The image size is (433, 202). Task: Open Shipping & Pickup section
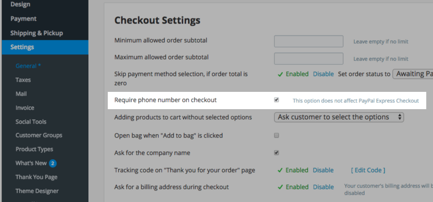(x=37, y=33)
